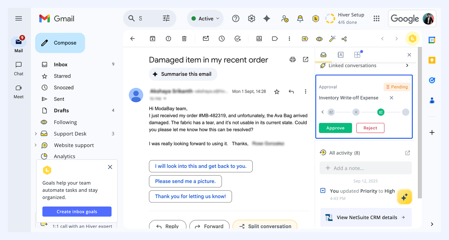
Task: Click the Compose button
Action: 60,43
